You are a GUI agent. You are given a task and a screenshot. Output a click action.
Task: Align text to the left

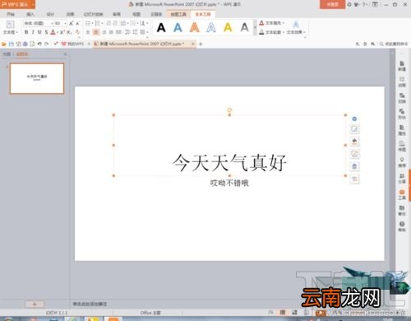(x=88, y=32)
